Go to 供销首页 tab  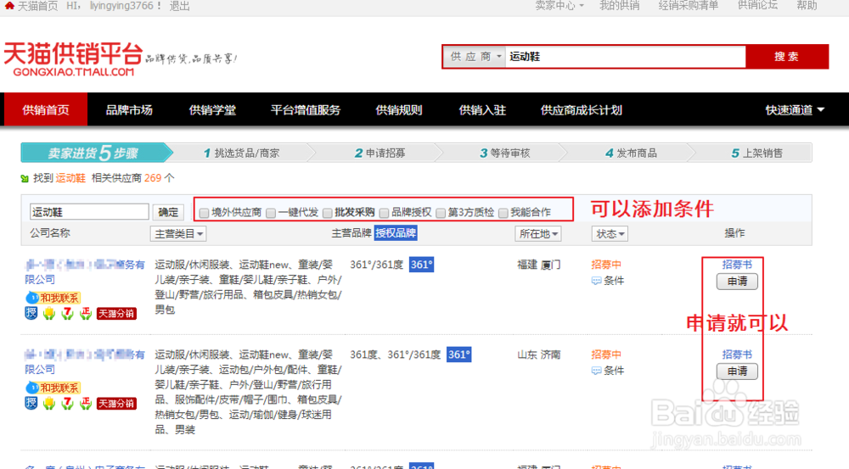[46, 109]
